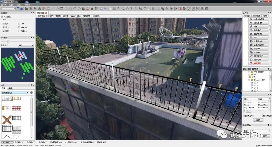Open the material category dropdown in 材料 panel
The image size is (272, 147).
pos(15,92)
